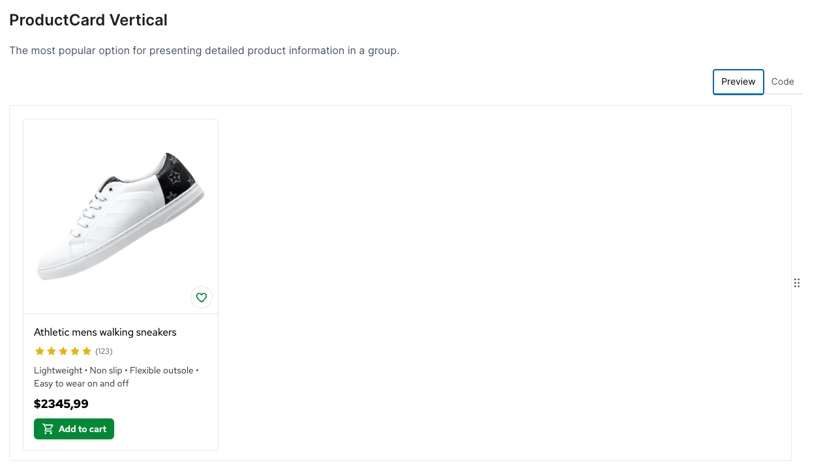Select the Preview tab
838x466 pixels.
[x=738, y=81]
